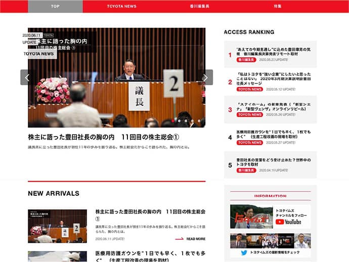Open ranking 2 article 私はトヨタを強い企業に
Screen dimensions: 349x262
pyautogui.click(x=274, y=78)
